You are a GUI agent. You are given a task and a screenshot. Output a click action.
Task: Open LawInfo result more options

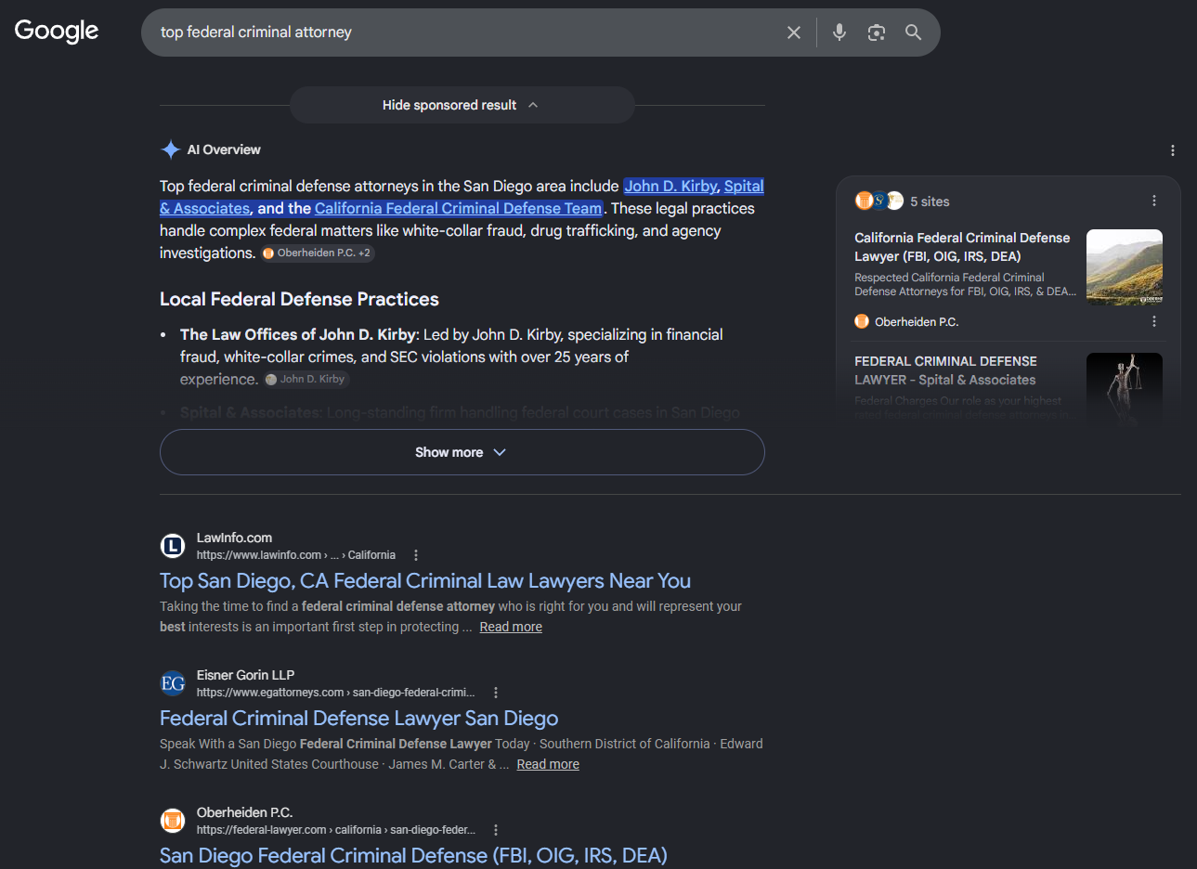tap(416, 555)
